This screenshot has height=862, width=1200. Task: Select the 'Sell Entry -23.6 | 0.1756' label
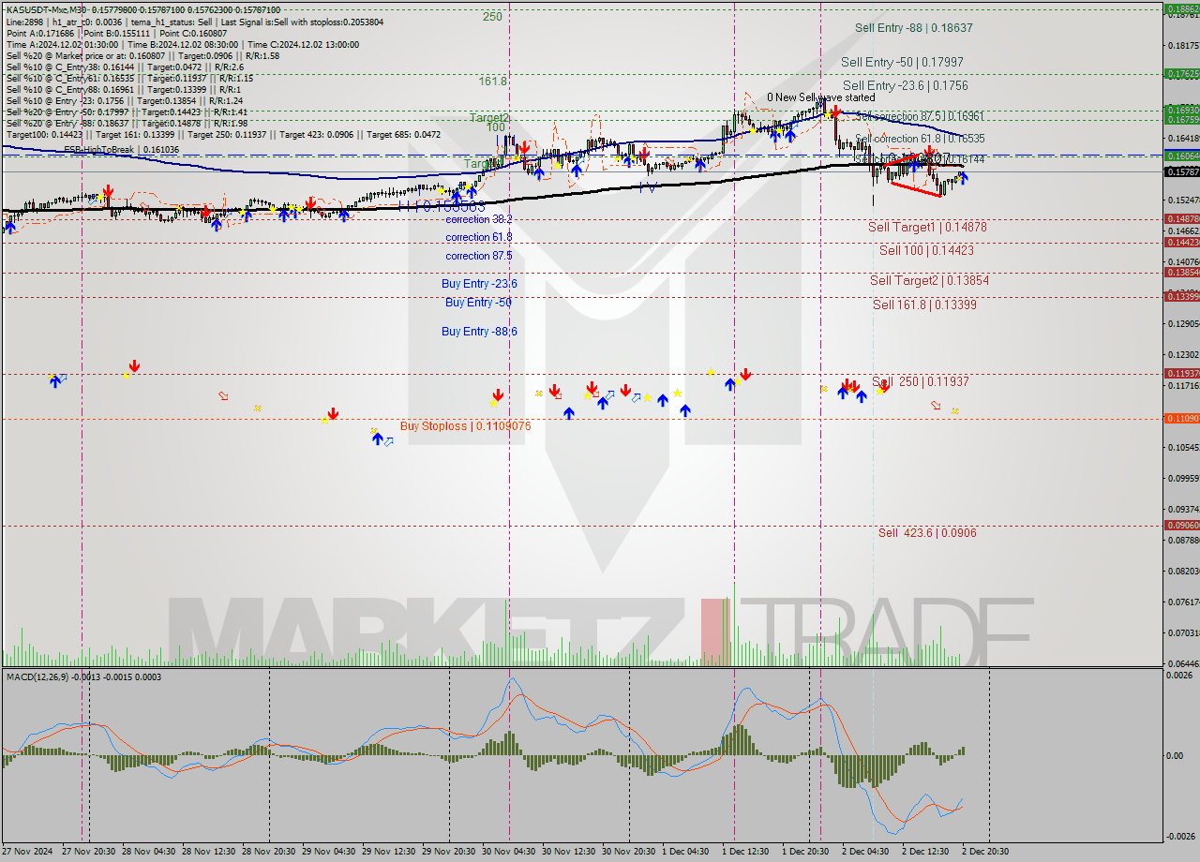click(x=905, y=85)
